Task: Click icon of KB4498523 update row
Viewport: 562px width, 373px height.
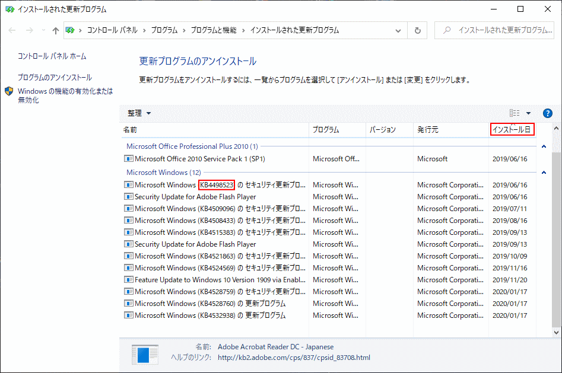Action: point(129,185)
